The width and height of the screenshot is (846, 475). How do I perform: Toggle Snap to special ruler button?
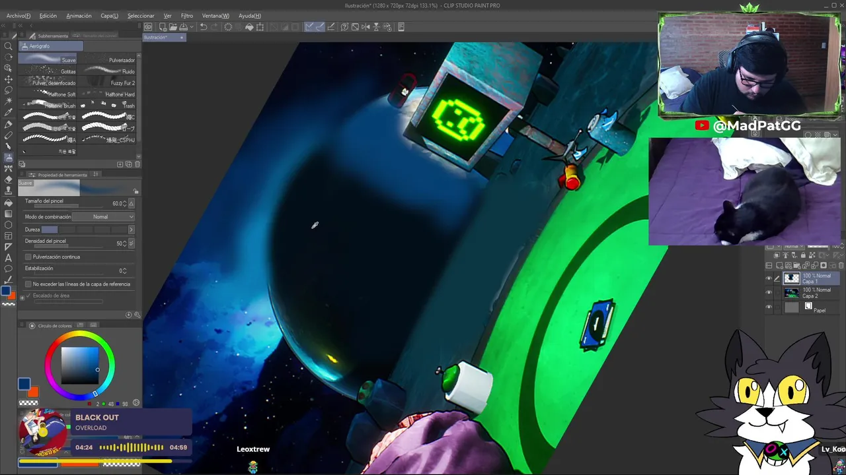tap(320, 27)
